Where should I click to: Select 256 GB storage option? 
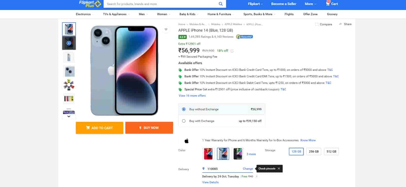click(314, 152)
